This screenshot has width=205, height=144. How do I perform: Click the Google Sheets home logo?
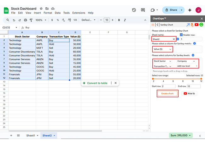6,11
